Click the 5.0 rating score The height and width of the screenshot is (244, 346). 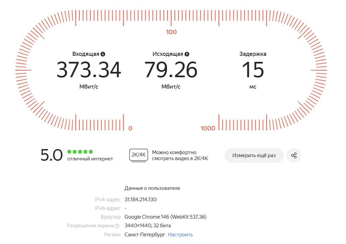(x=52, y=155)
